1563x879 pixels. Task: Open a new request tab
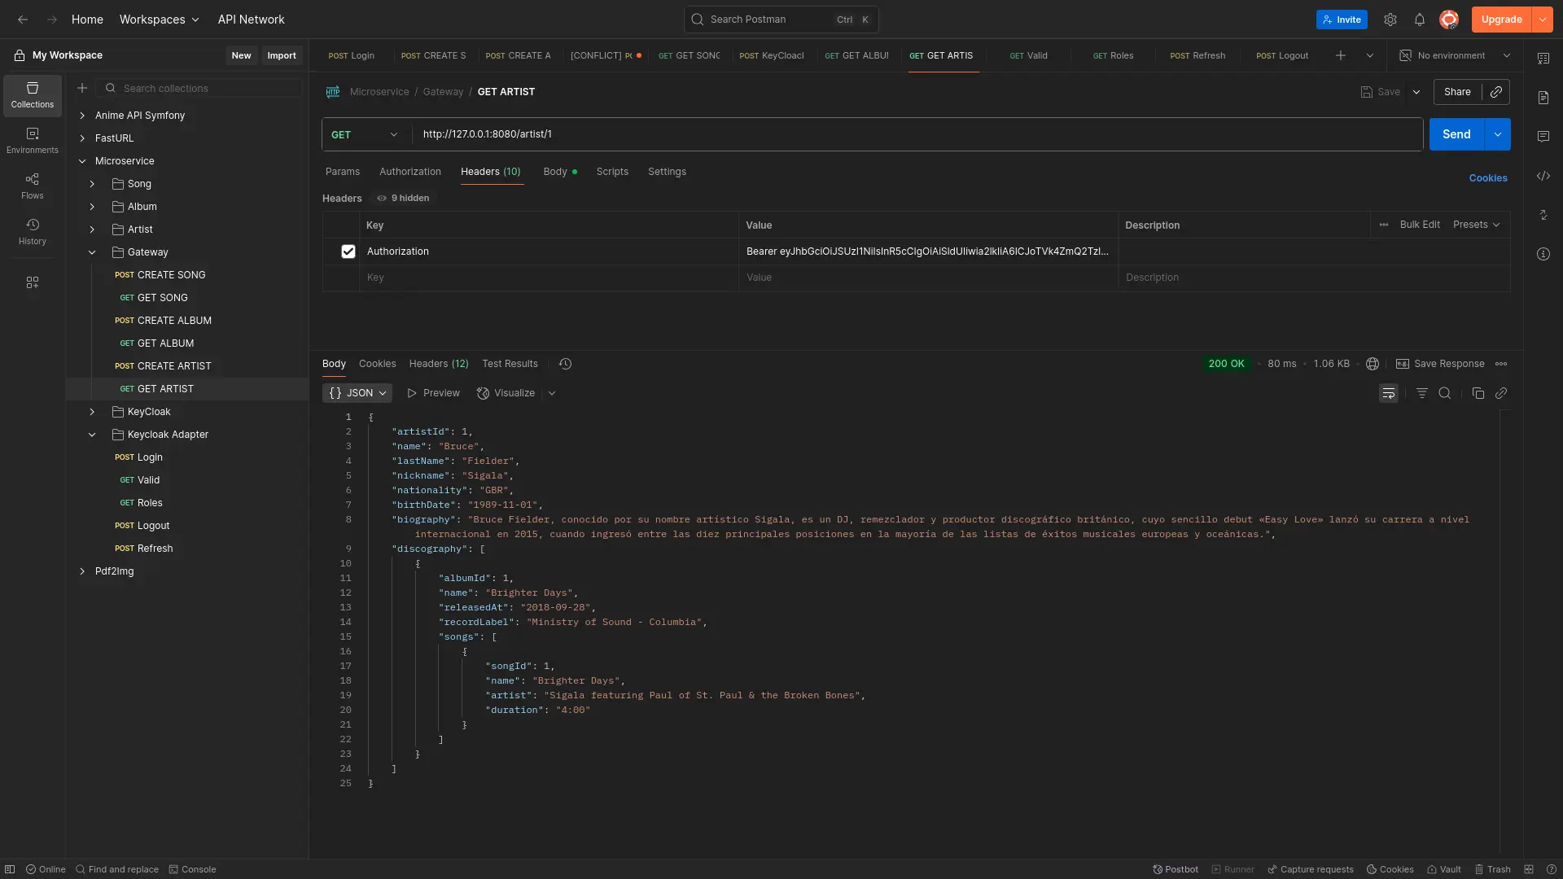pos(1341,55)
